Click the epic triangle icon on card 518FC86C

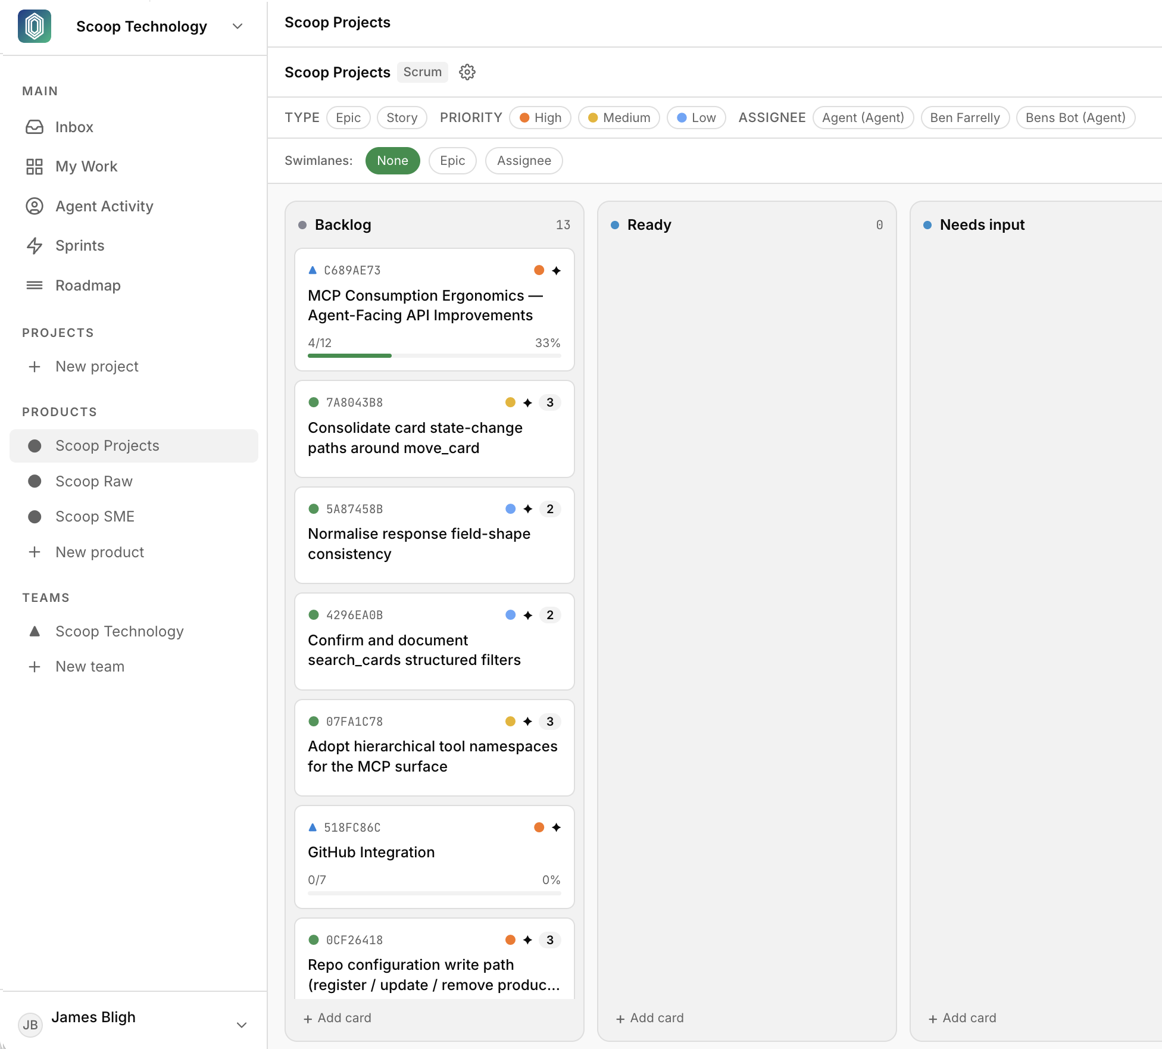point(313,828)
